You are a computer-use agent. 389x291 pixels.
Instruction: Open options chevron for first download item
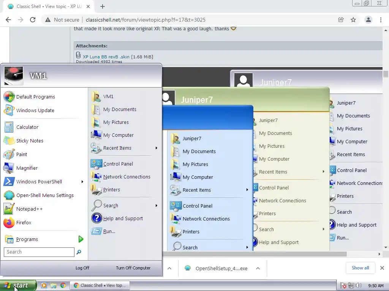click(169, 269)
